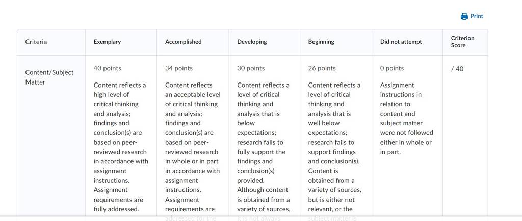Select the Accomplished column header
Viewport: 522px width, 221px height.
pos(183,42)
